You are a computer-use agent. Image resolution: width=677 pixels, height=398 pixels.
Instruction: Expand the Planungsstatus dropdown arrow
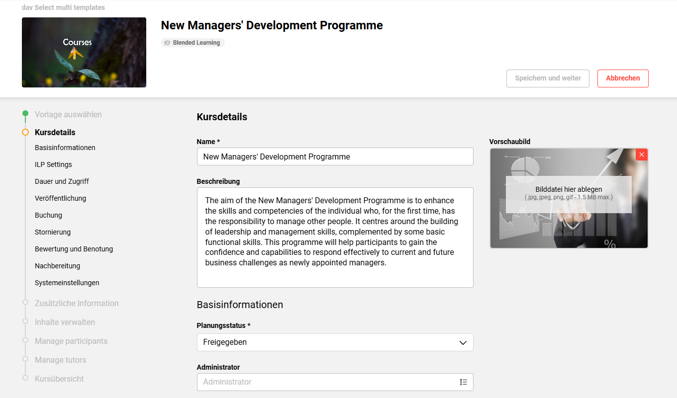pos(463,342)
